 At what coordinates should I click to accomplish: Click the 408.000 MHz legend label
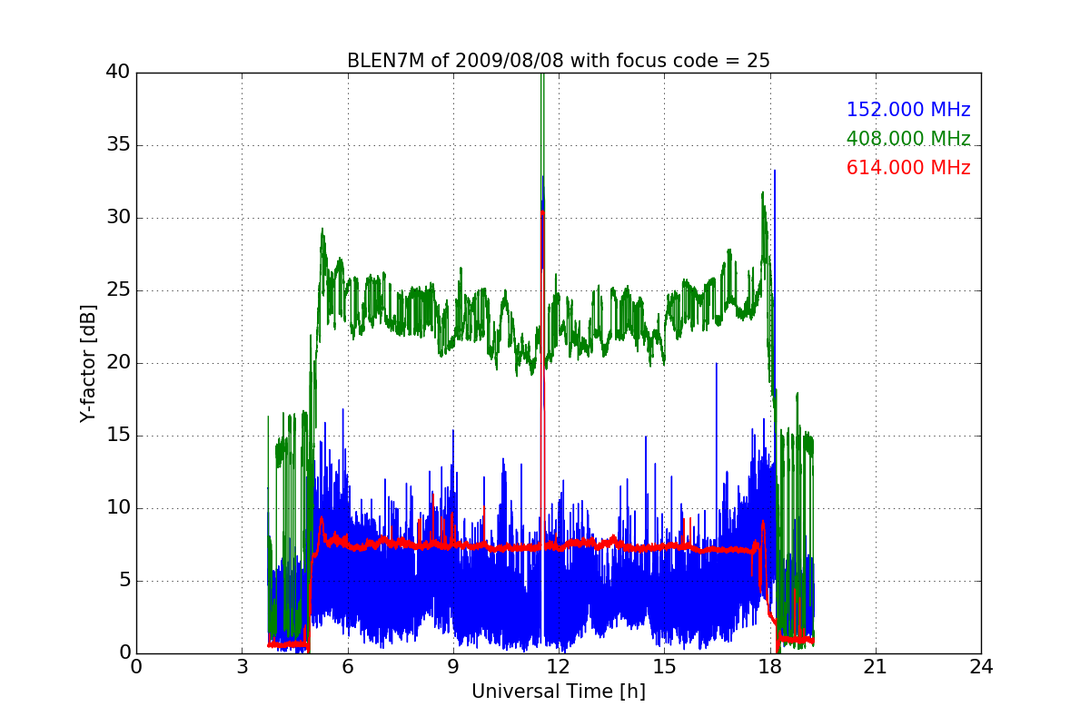pos(908,139)
